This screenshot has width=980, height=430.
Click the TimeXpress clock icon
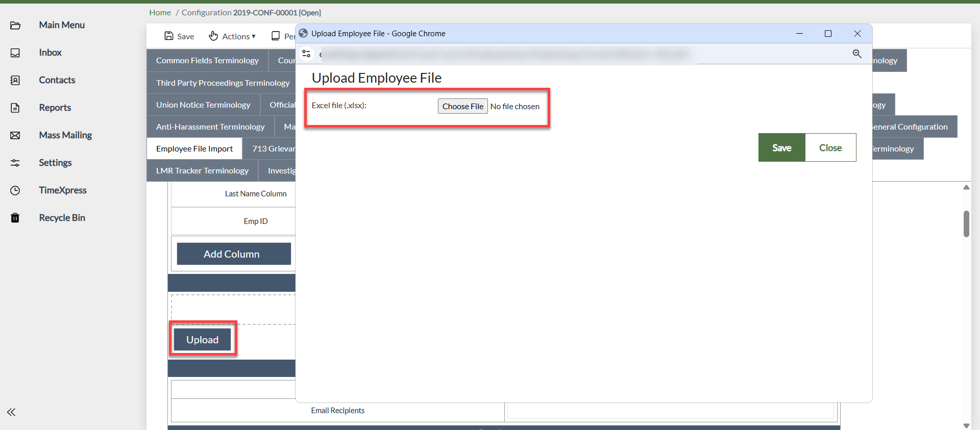[x=15, y=191]
